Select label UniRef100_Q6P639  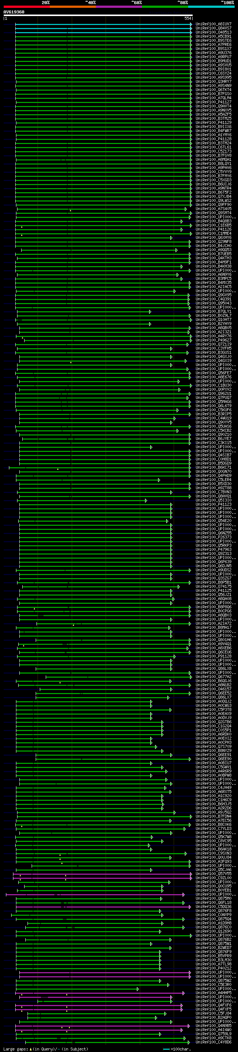coord(213,562)
